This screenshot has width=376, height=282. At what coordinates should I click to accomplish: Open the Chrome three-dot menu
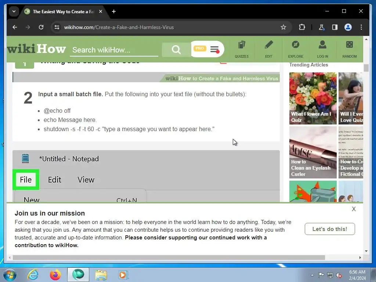click(361, 27)
